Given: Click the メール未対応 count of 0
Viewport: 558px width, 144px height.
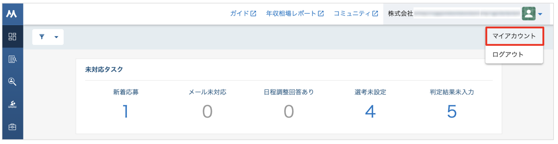Looking at the screenshot, I should coord(207,112).
